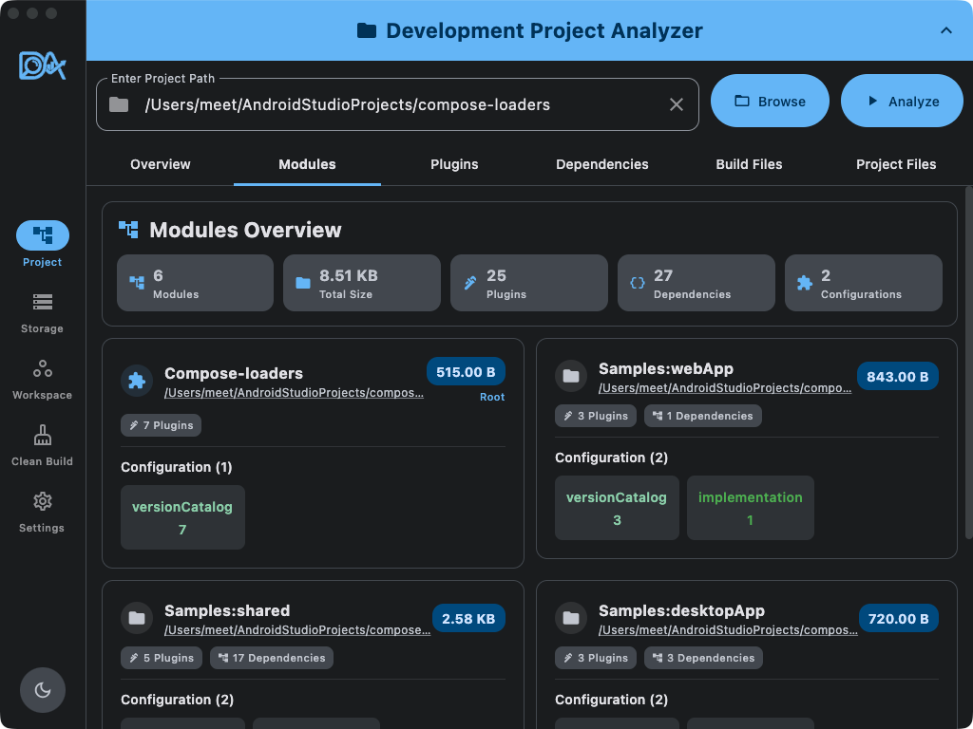Viewport: 973px width, 729px height.
Task: Click 3 Plugins chip in Samples:desktopApp
Action: pyautogui.click(x=596, y=658)
